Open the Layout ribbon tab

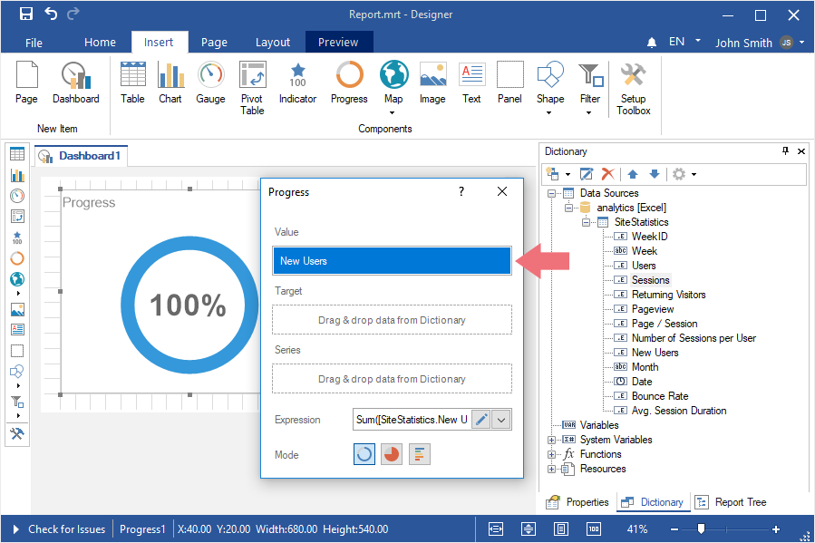pos(272,42)
